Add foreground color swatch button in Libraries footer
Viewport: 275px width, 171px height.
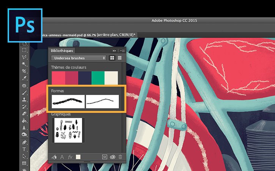pyautogui.click(x=78, y=157)
